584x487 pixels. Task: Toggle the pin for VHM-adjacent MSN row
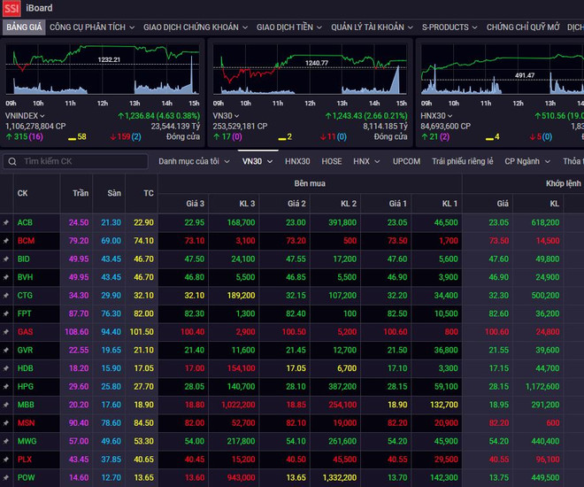(x=6, y=422)
